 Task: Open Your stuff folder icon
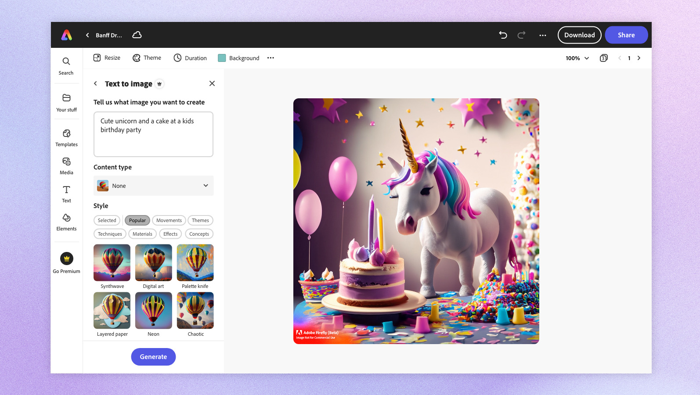pos(66,98)
